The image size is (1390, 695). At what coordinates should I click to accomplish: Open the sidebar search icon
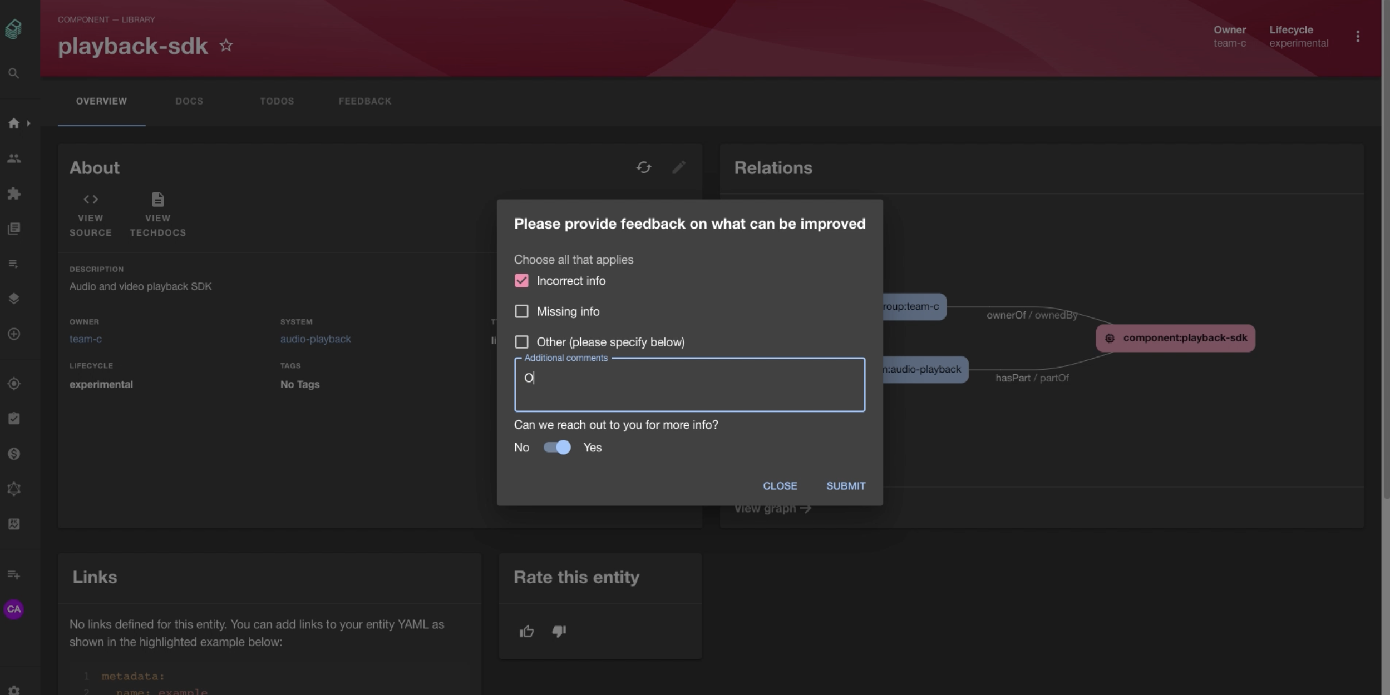(x=14, y=73)
